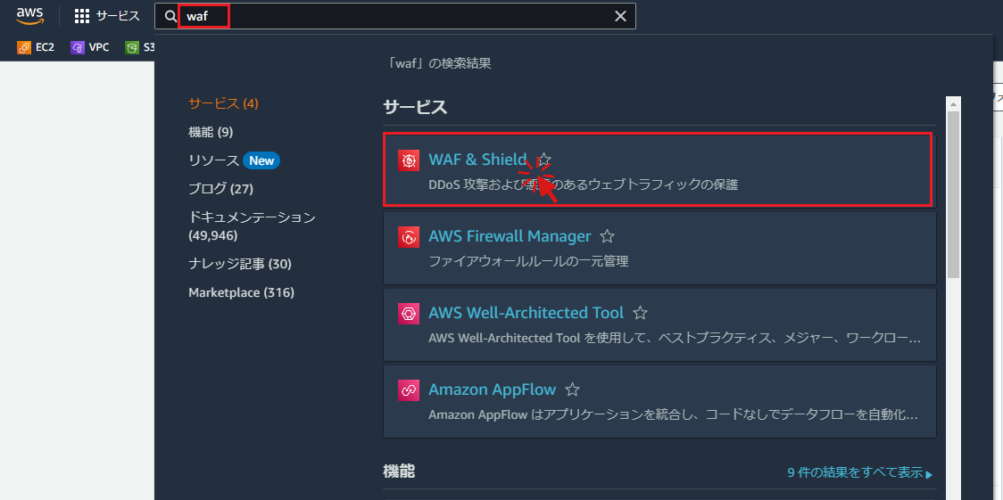The width and height of the screenshot is (1003, 500).
Task: Star AWS Firewall Manager as favorite
Action: click(607, 237)
